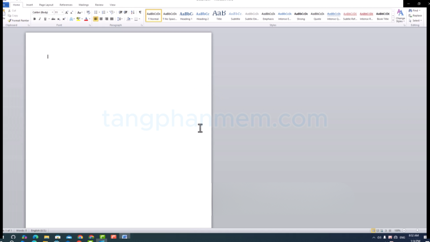Apply the Heading 1 style
Viewport: 430px width, 242px height.
tap(186, 16)
